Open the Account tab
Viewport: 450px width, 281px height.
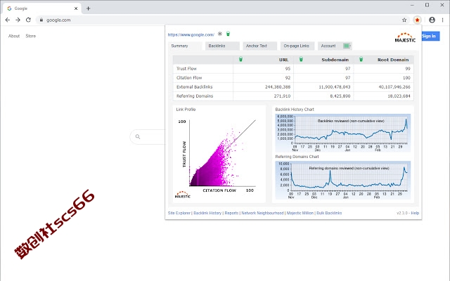(x=335, y=46)
